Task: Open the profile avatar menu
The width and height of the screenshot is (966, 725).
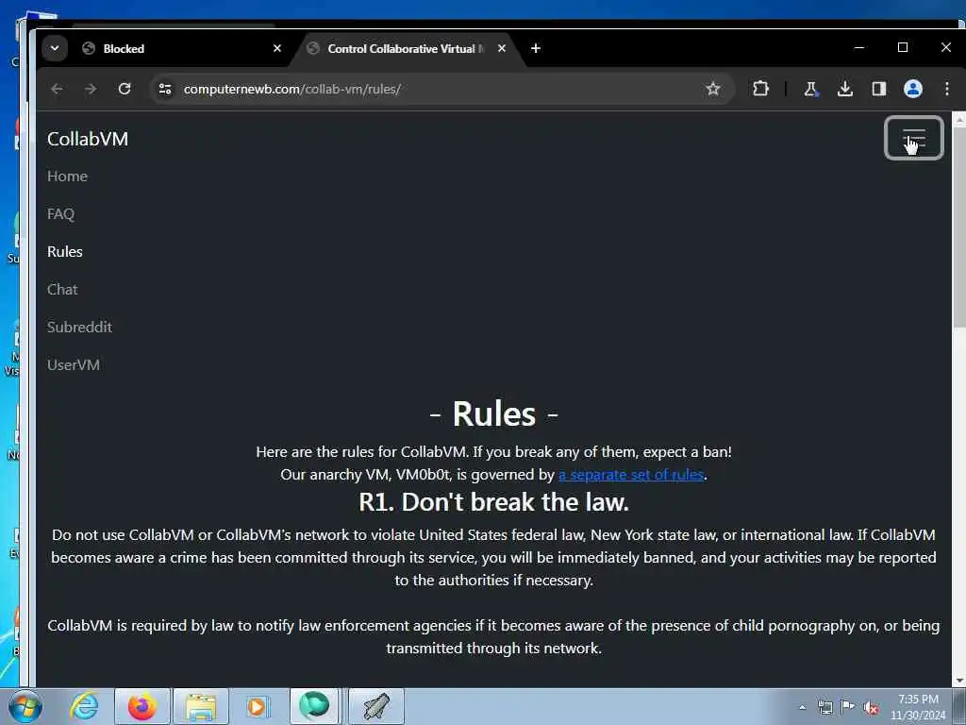Action: 913,89
